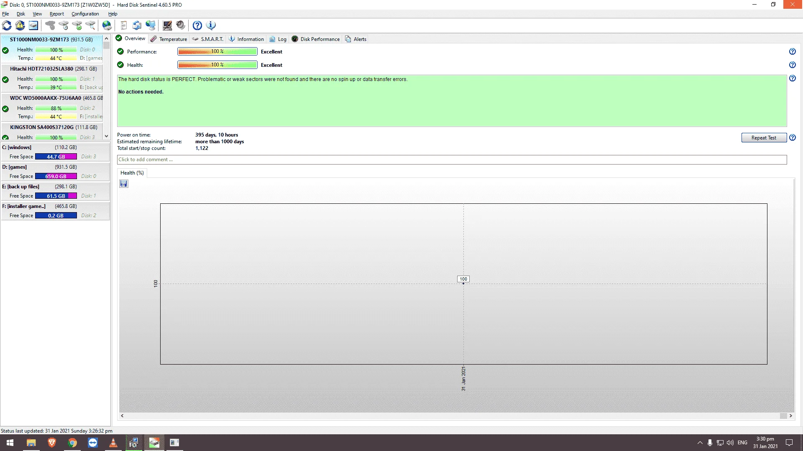Image resolution: width=803 pixels, height=451 pixels.
Task: Click the About info bubble toolbar icon
Action: [x=211, y=25]
